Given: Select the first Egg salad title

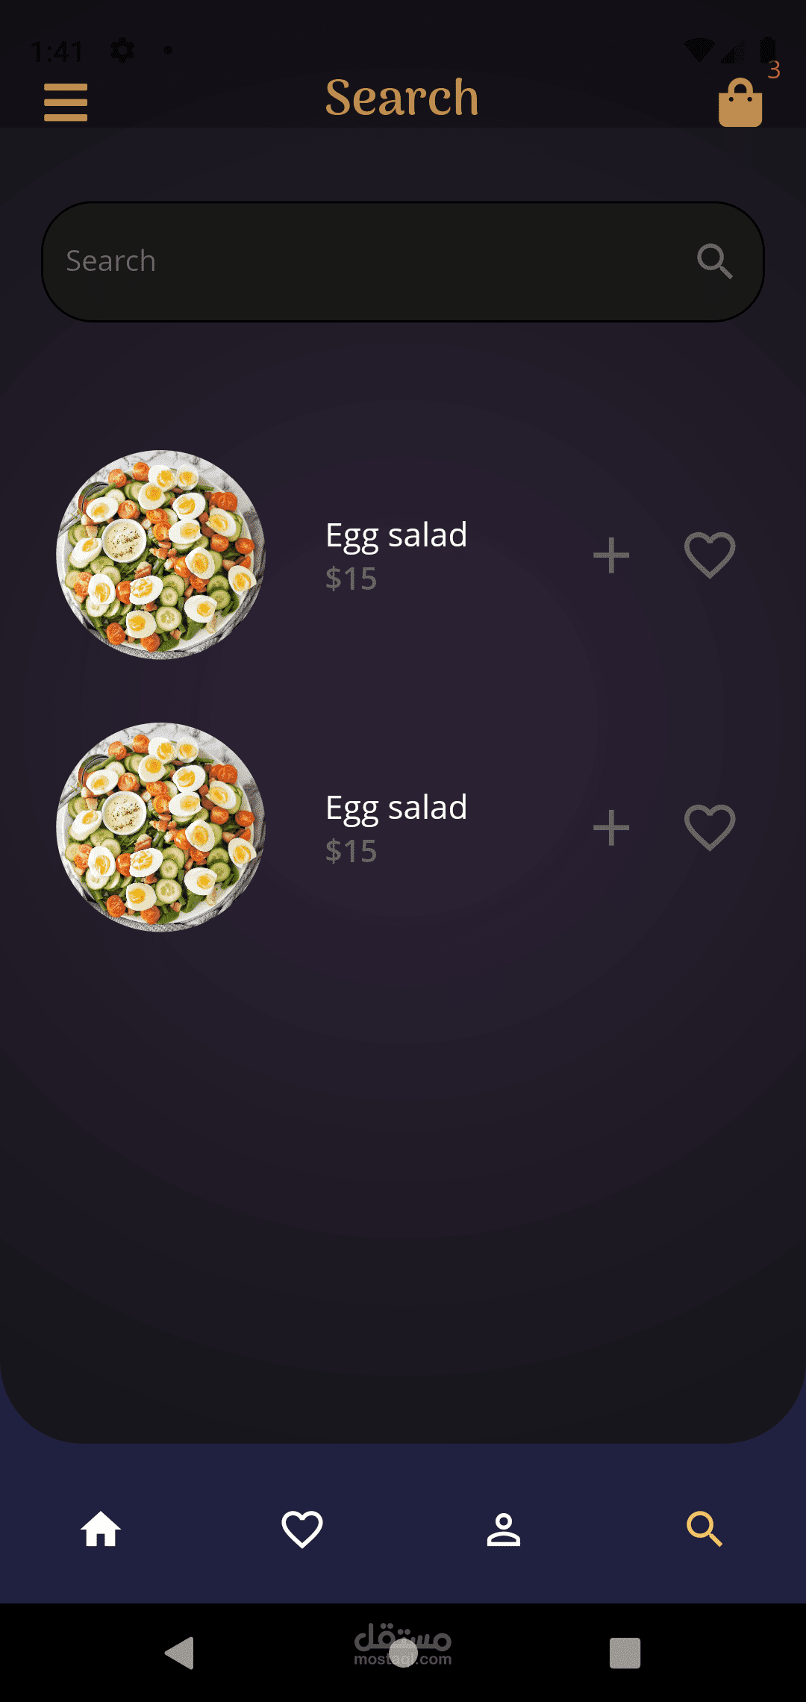Looking at the screenshot, I should (x=396, y=535).
